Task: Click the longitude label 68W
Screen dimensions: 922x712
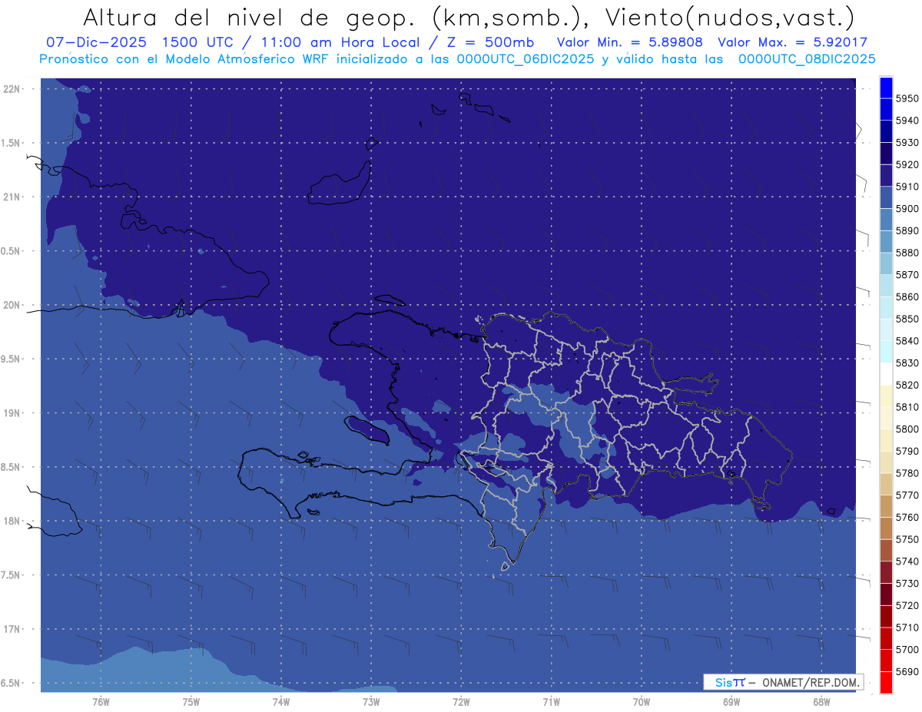Action: [x=821, y=701]
